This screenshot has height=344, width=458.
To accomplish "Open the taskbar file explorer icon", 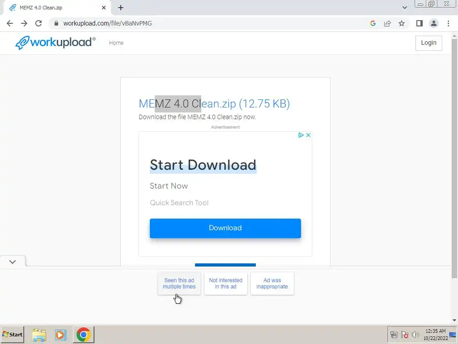I will click(39, 335).
